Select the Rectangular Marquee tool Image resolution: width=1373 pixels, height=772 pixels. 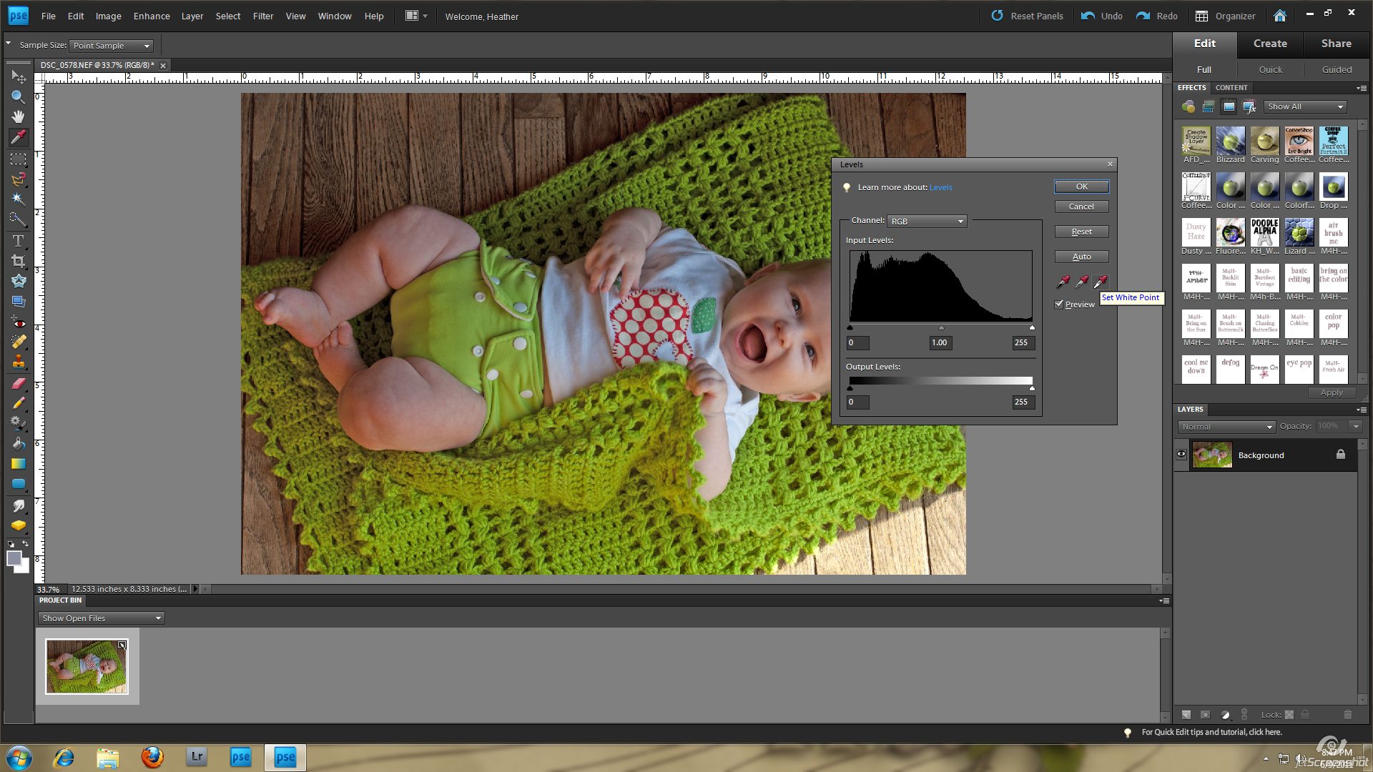coord(18,159)
